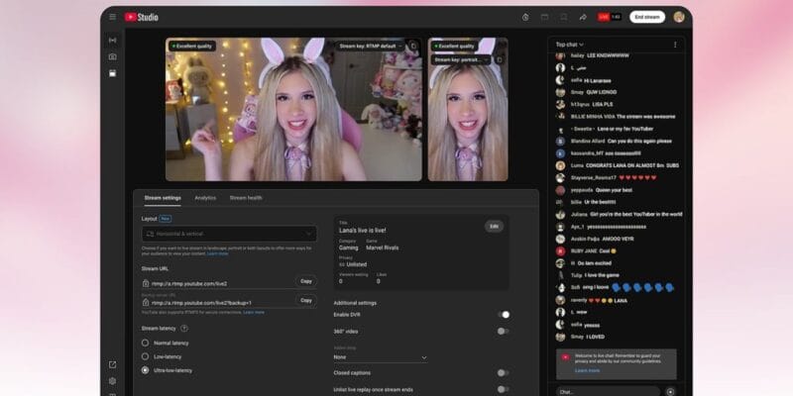Copy the portrait stream key
This screenshot has width=793, height=396.
coord(500,59)
